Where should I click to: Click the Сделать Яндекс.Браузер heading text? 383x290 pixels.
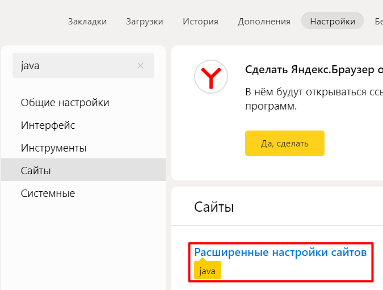pyautogui.click(x=314, y=70)
